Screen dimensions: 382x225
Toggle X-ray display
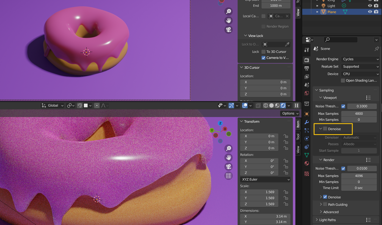point(258,106)
